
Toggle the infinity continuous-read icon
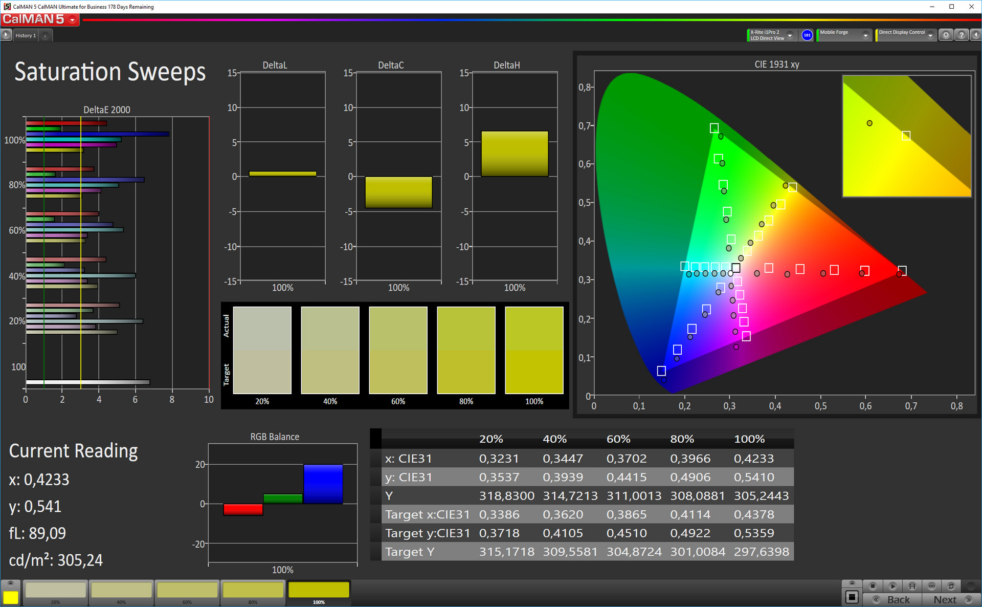click(931, 586)
